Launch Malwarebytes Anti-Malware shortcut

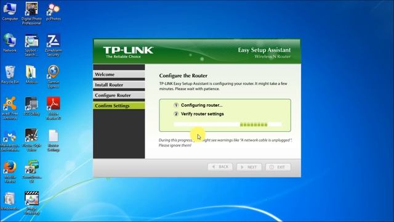[x=10, y=141]
